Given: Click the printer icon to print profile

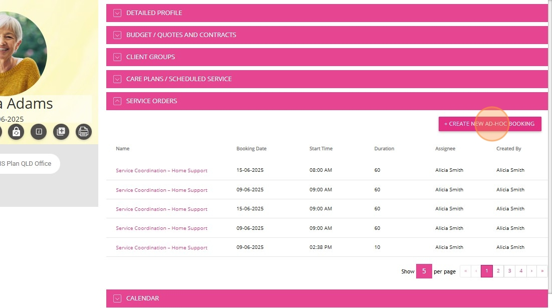Looking at the screenshot, I should 84,132.
